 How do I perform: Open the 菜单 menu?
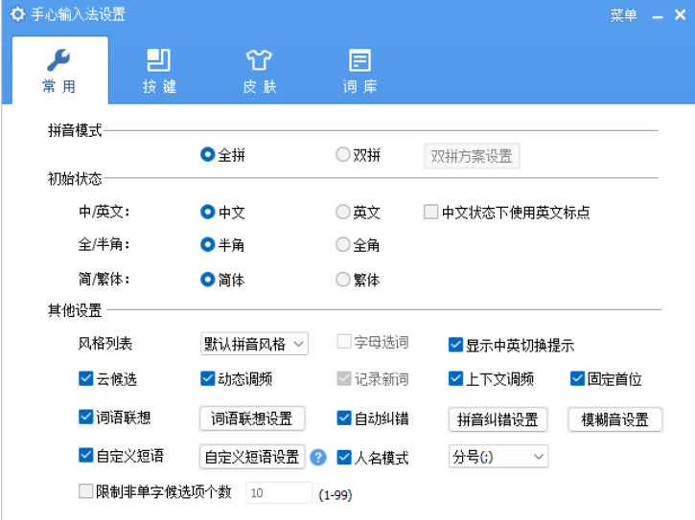point(623,15)
